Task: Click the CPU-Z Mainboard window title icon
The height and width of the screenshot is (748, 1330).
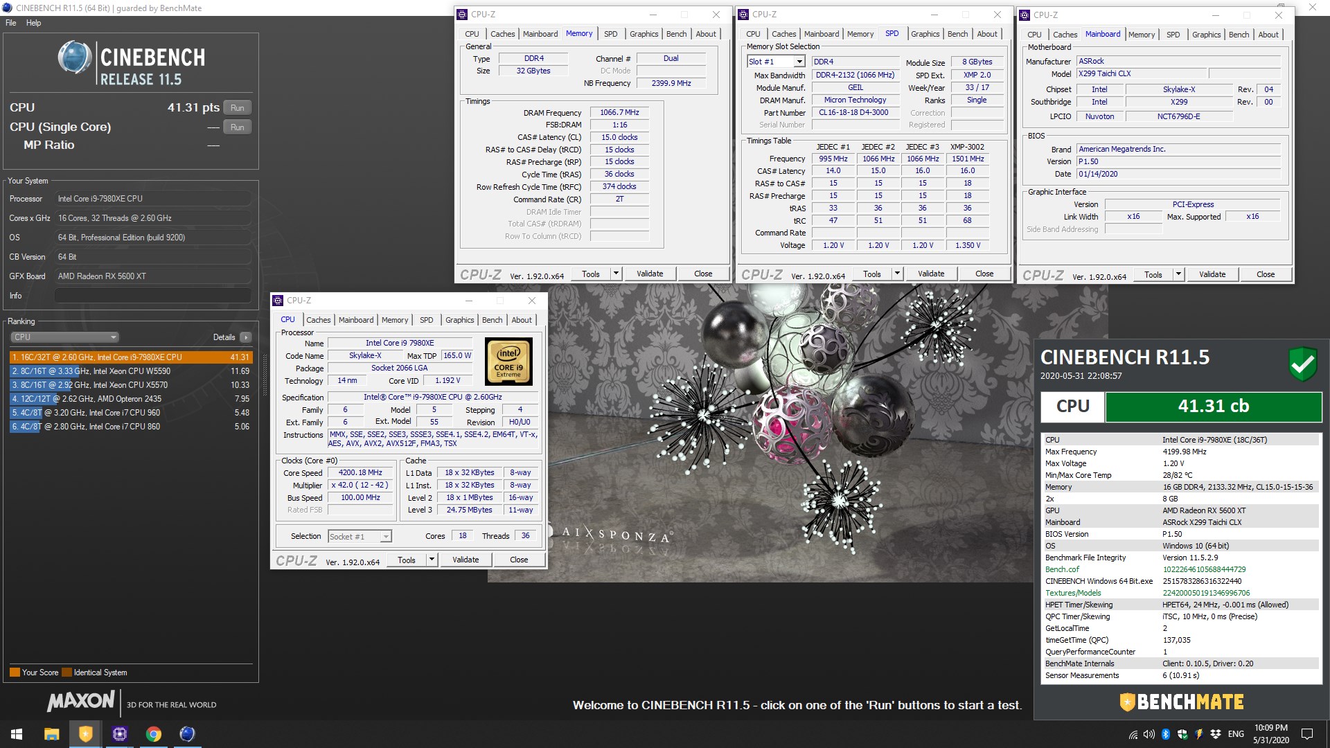Action: coord(1025,15)
